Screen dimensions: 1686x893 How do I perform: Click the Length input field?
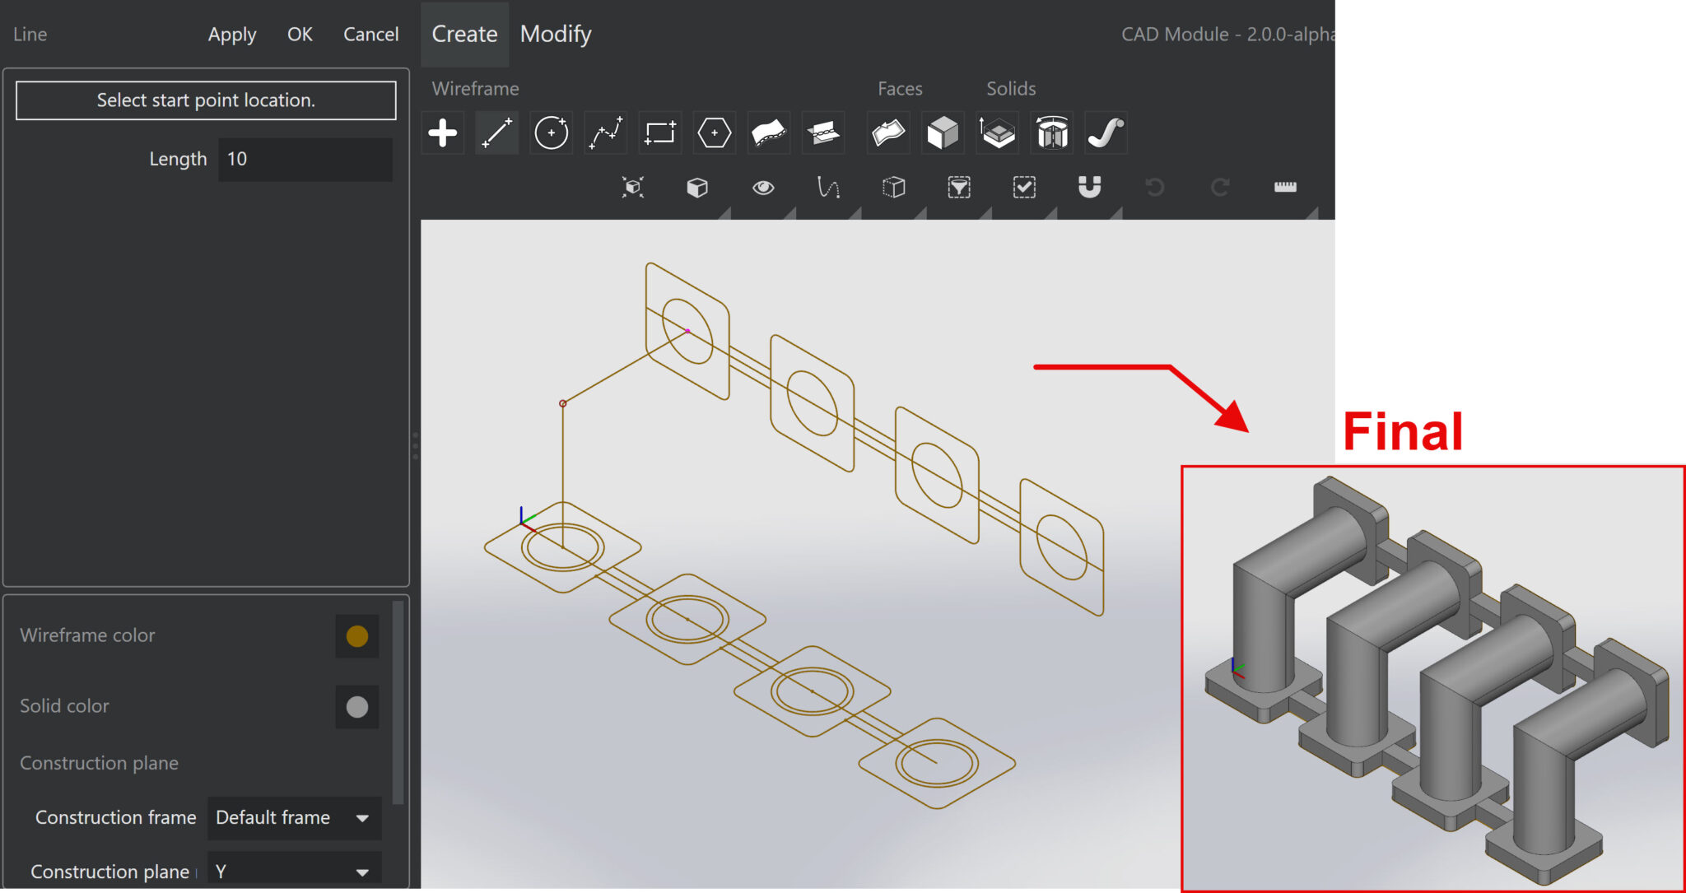[x=305, y=160]
